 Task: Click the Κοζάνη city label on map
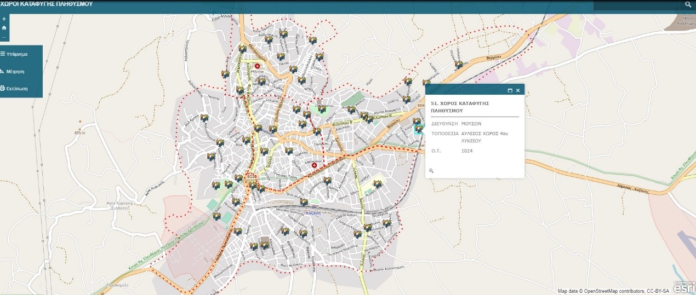pos(312,214)
